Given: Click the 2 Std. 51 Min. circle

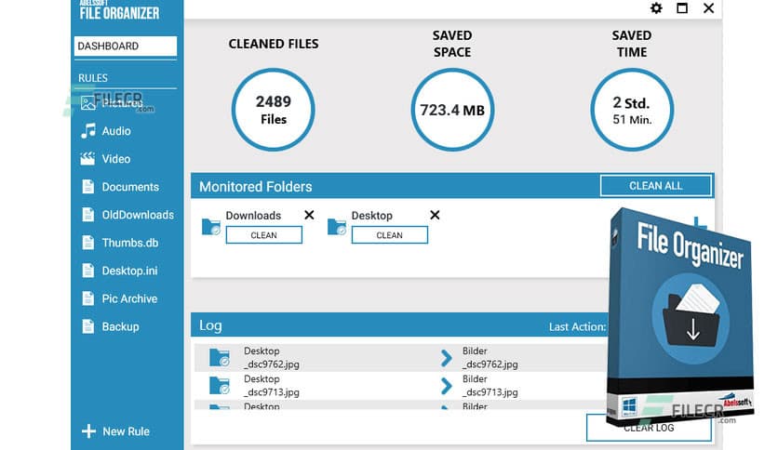Looking at the screenshot, I should [x=632, y=110].
